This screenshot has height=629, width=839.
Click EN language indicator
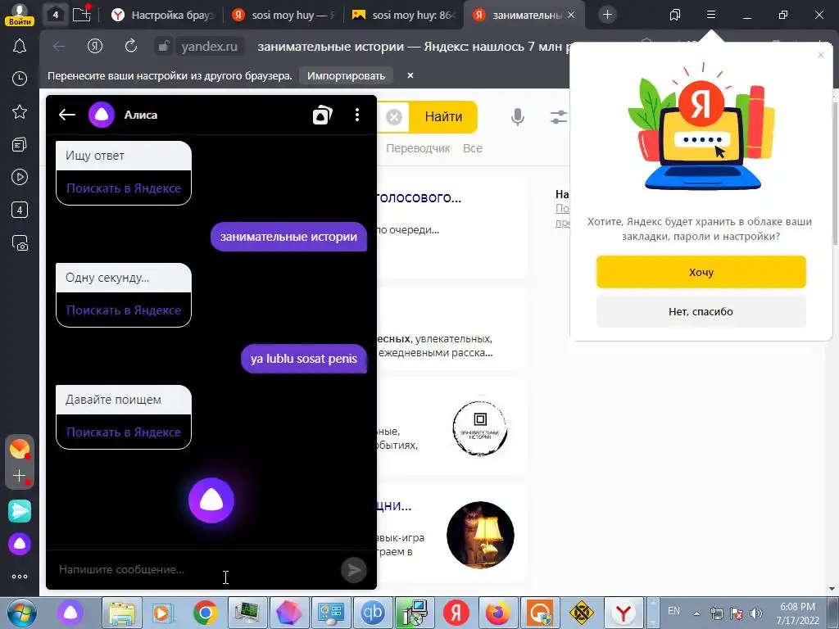[673, 611]
